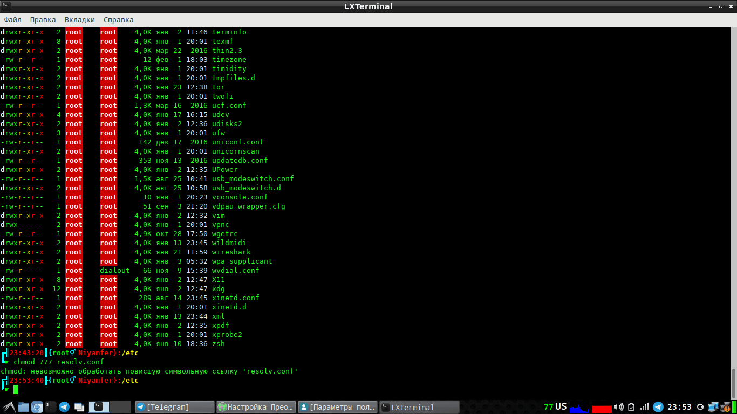Launch terminal from panel quick launcher
737x414 pixels.
pos(51,406)
